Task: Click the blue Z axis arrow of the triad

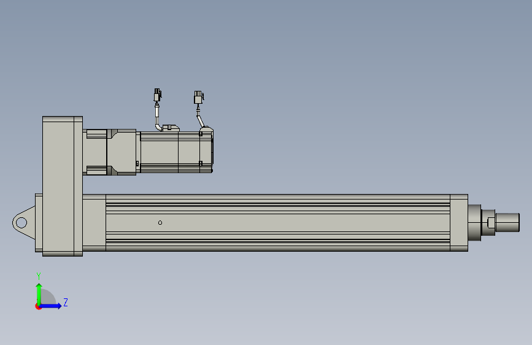Action: pos(51,306)
